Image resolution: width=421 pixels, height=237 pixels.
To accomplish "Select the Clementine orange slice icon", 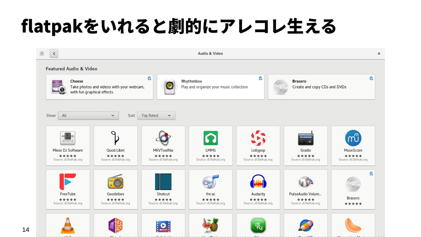I will (x=353, y=225).
